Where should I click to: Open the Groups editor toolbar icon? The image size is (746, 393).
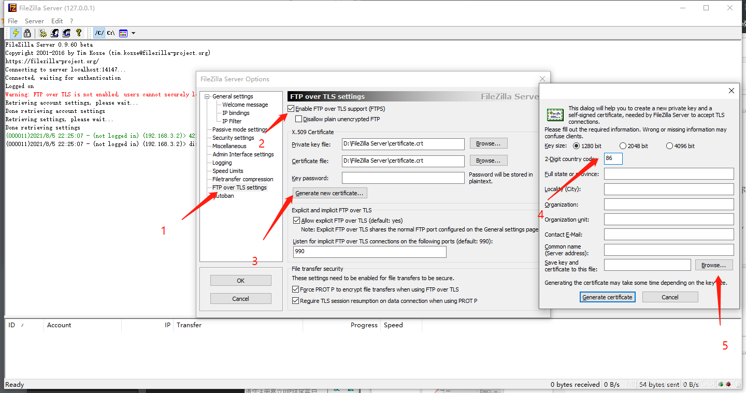[66, 33]
